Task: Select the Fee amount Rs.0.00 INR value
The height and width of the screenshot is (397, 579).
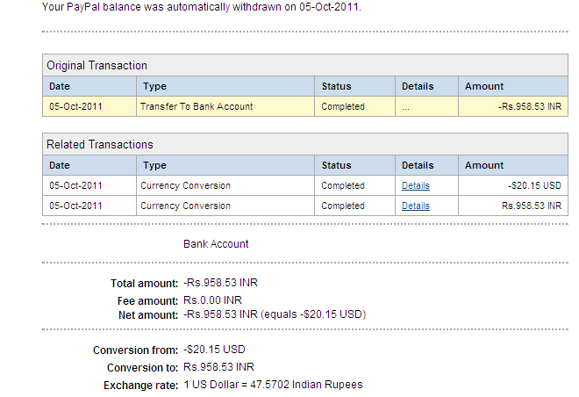Action: (x=212, y=300)
